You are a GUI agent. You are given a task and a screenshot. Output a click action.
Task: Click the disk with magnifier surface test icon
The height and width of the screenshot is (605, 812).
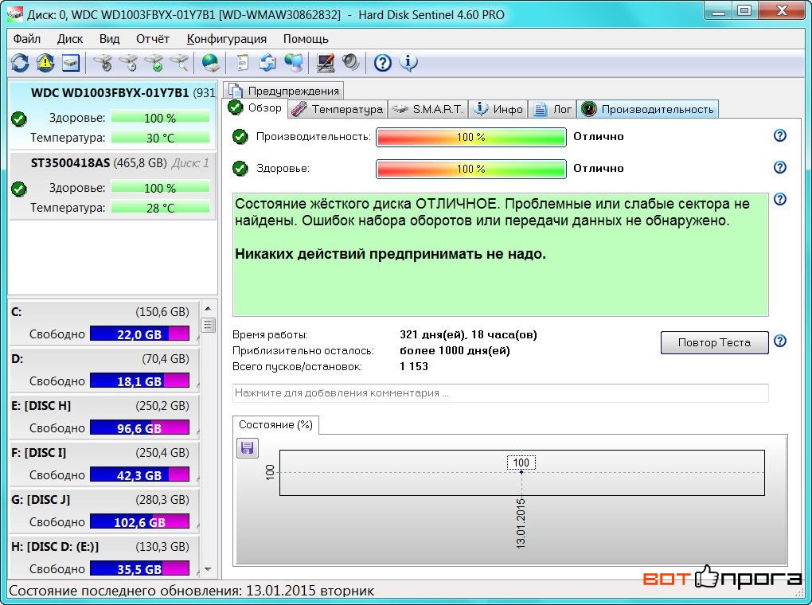(179, 63)
